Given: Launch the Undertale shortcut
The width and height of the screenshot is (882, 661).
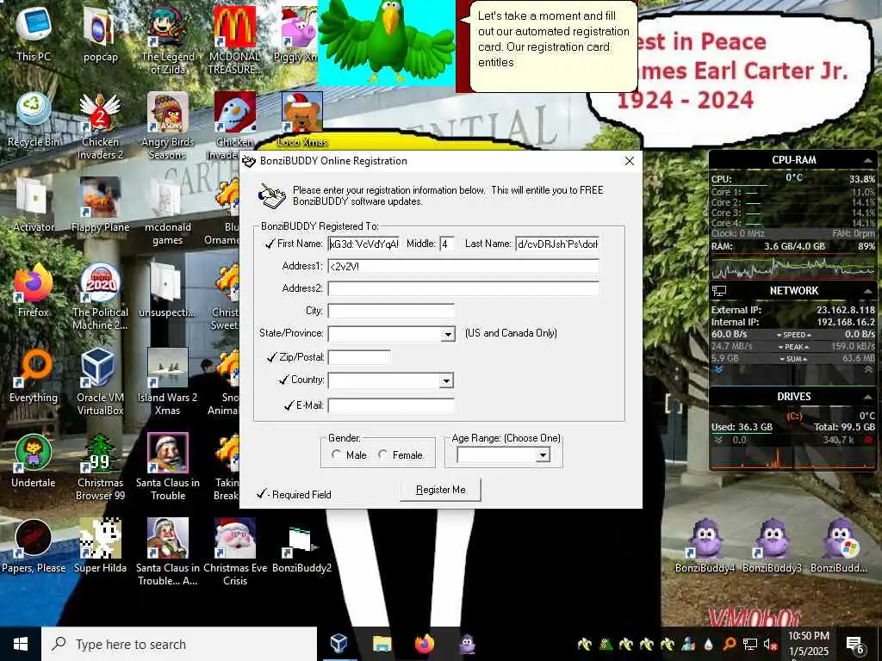Looking at the screenshot, I should (34, 461).
